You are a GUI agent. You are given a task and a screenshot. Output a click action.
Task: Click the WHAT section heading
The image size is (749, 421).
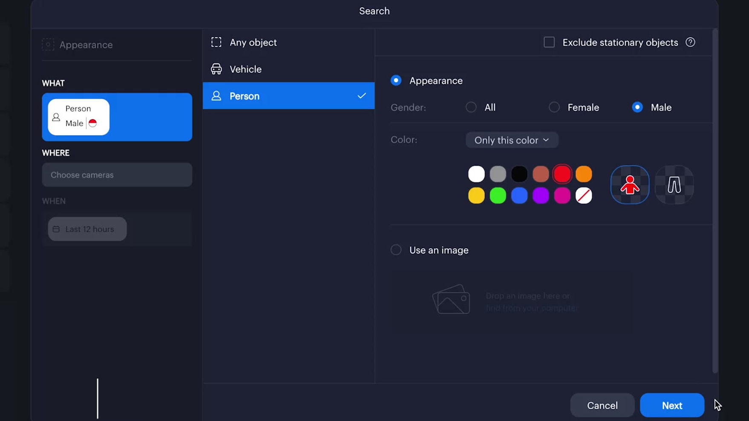pyautogui.click(x=53, y=83)
